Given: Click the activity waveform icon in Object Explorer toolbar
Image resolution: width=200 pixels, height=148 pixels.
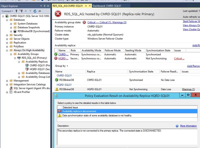Looking at the screenshot, I should (x=39, y=11).
